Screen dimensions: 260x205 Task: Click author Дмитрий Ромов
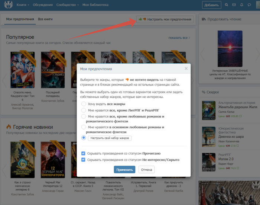click(x=143, y=191)
